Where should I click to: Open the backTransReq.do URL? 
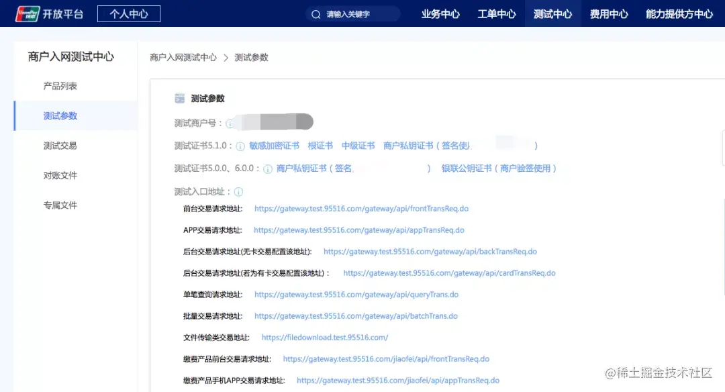coord(430,252)
